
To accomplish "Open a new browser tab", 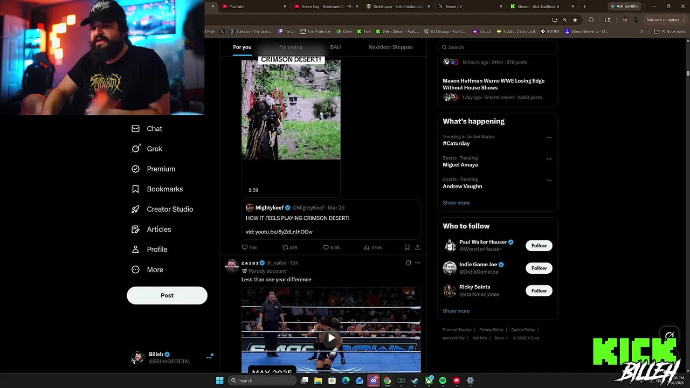I will [584, 6].
